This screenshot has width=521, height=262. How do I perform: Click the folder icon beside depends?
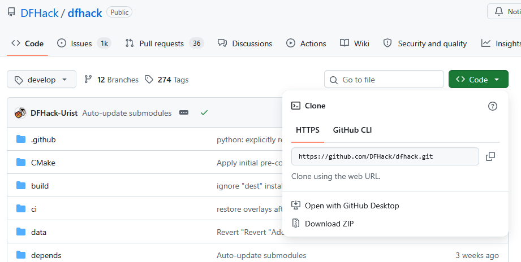coord(21,255)
